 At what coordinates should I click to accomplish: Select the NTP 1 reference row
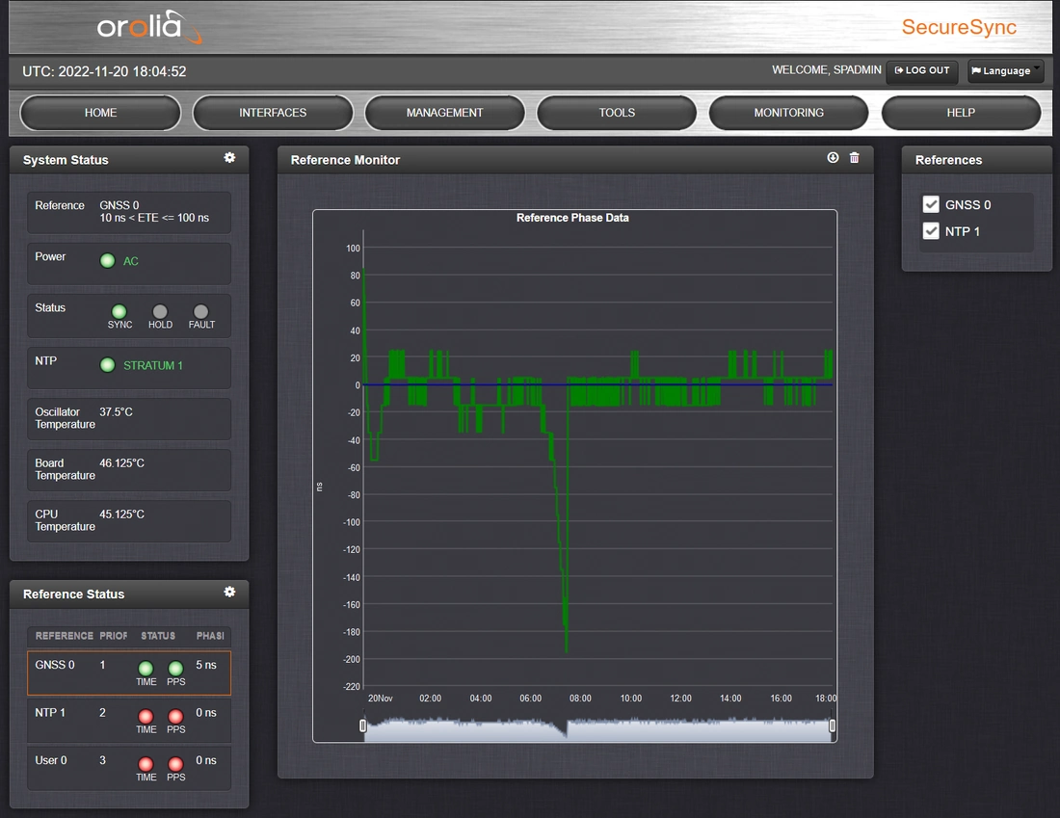[x=129, y=721]
